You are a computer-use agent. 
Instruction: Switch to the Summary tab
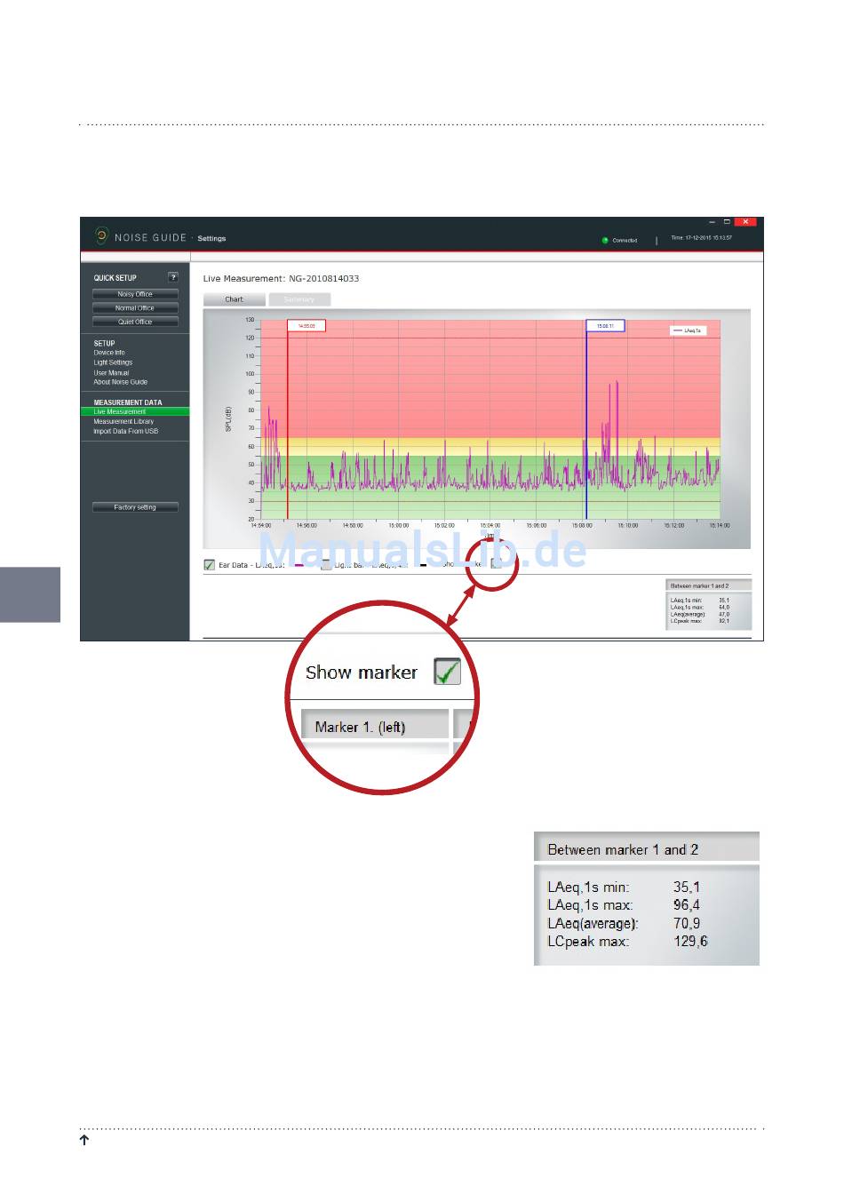[299, 299]
